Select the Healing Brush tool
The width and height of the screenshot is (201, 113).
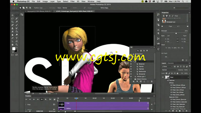click(x=12, y=25)
